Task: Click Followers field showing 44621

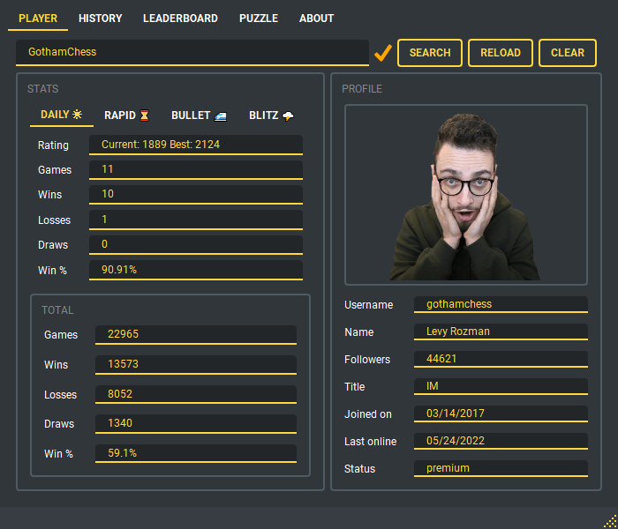Action: (x=501, y=360)
